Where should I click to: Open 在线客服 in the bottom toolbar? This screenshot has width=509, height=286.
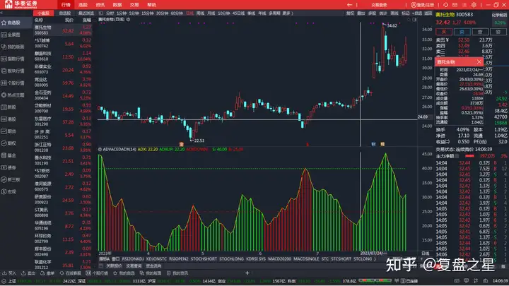click(70, 273)
